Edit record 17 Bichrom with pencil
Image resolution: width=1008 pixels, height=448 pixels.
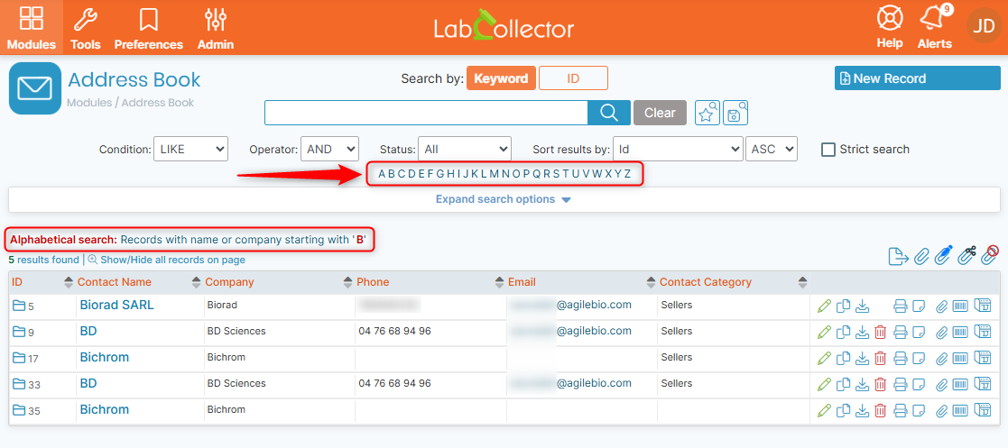824,358
